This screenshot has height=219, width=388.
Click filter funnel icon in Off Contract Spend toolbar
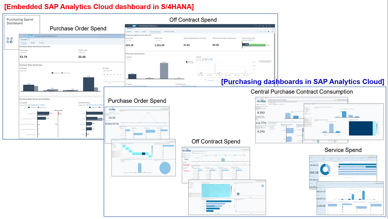click(265, 32)
